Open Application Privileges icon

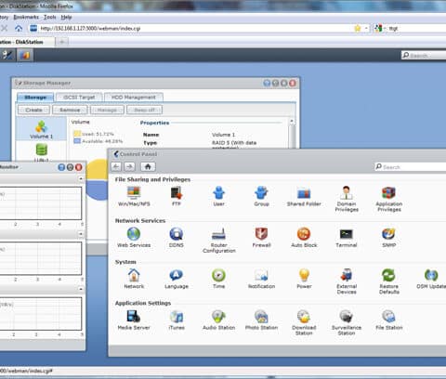[389, 199]
